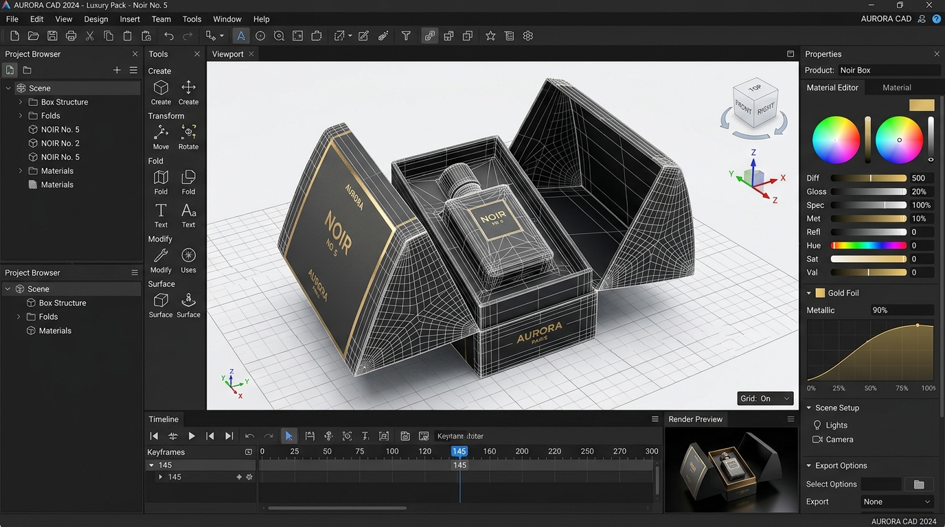Click the Metallic 90% value field
945x527 pixels.
pos(902,310)
